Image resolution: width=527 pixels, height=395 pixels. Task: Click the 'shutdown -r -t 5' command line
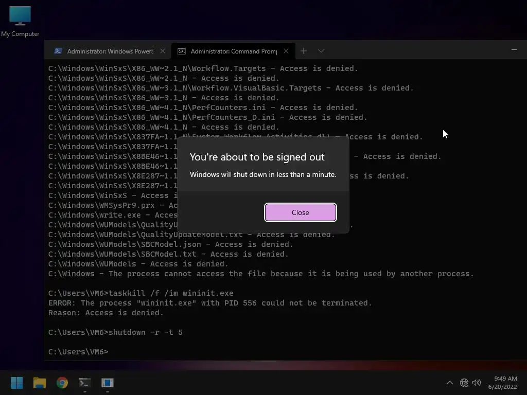tap(115, 332)
